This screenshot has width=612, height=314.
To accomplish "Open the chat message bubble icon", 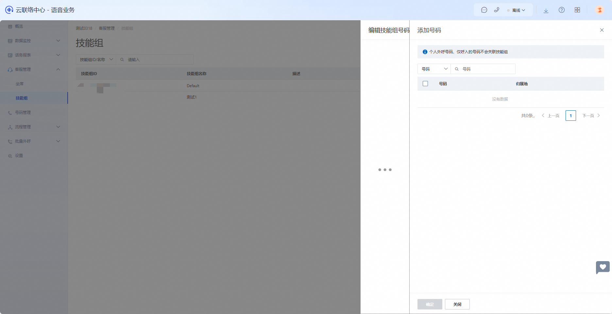I will click(484, 10).
